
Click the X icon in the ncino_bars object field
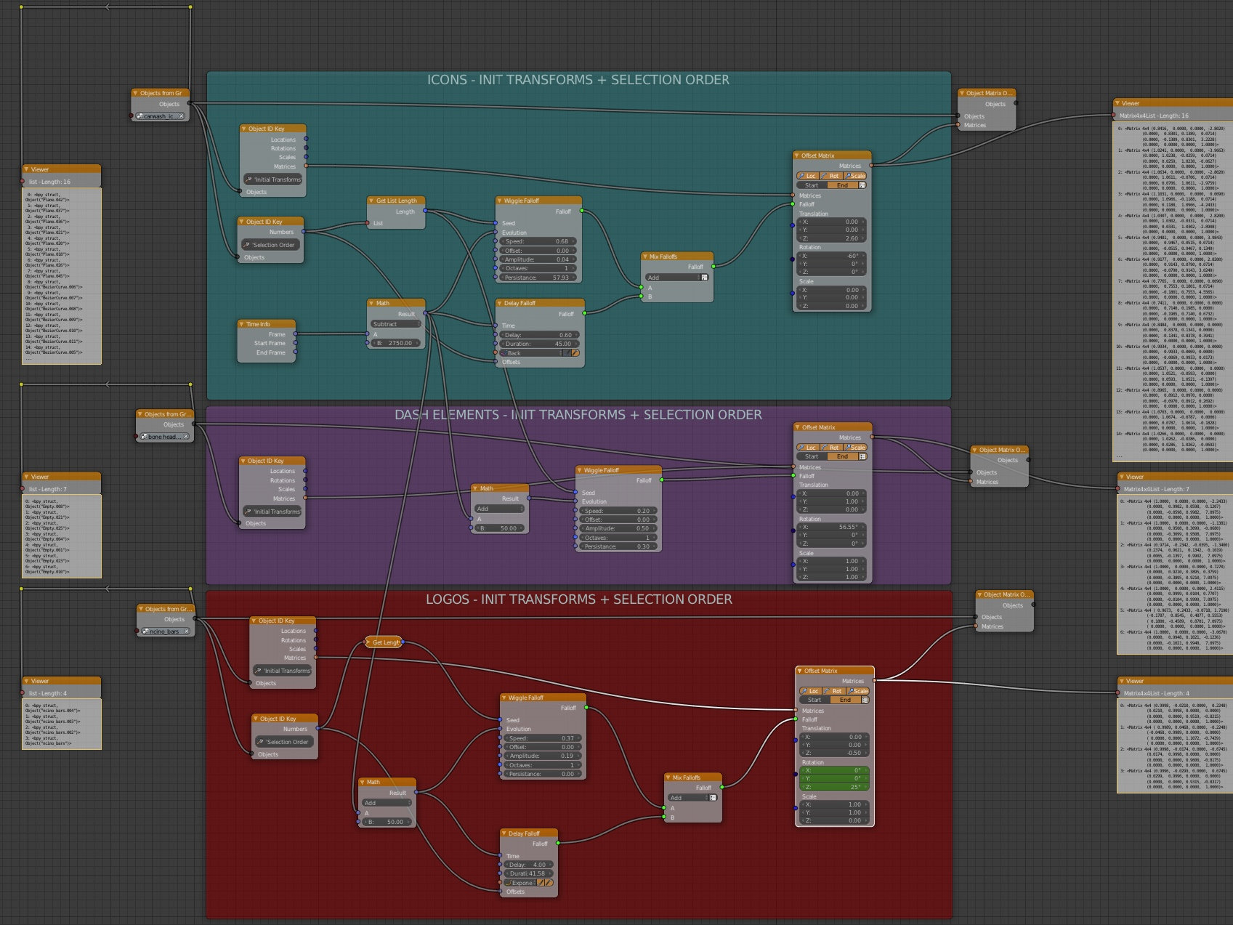(x=187, y=631)
